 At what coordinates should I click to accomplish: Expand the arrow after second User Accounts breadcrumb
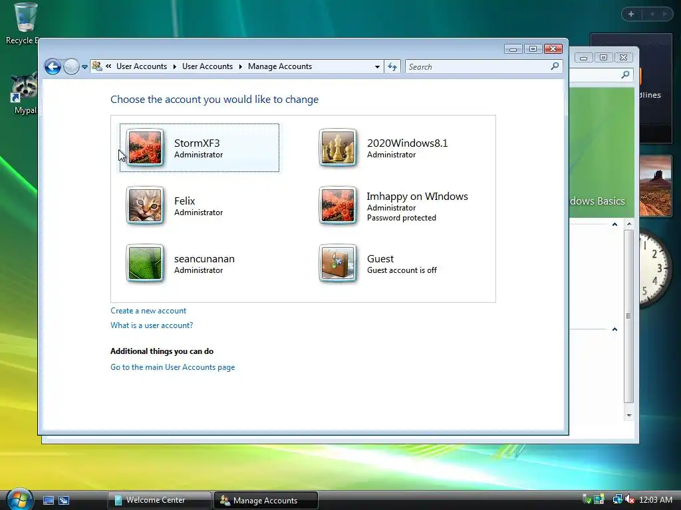point(240,66)
